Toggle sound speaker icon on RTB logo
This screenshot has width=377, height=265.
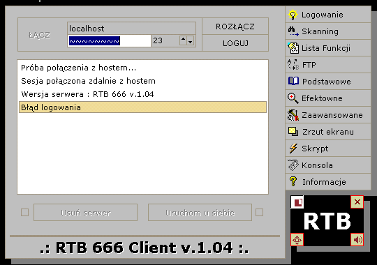357,240
